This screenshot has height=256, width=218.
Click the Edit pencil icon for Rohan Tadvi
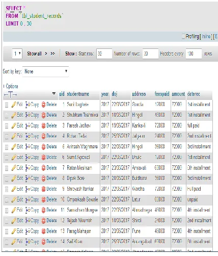(14, 136)
